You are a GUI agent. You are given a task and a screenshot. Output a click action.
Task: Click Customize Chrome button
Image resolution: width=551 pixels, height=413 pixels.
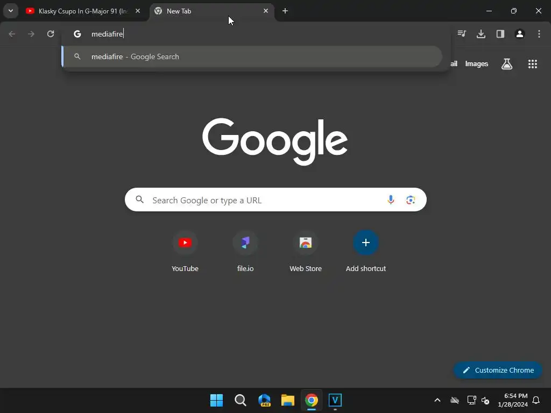tap(498, 370)
